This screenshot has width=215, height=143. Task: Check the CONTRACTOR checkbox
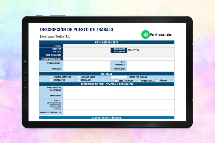(x=51, y=80)
